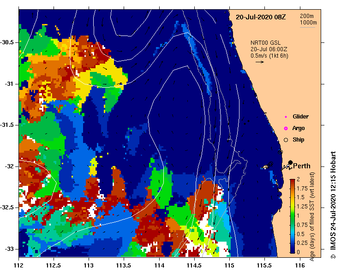341x273 pixels.
Task: Click the 1000m contour legend label
Action: pos(308,23)
